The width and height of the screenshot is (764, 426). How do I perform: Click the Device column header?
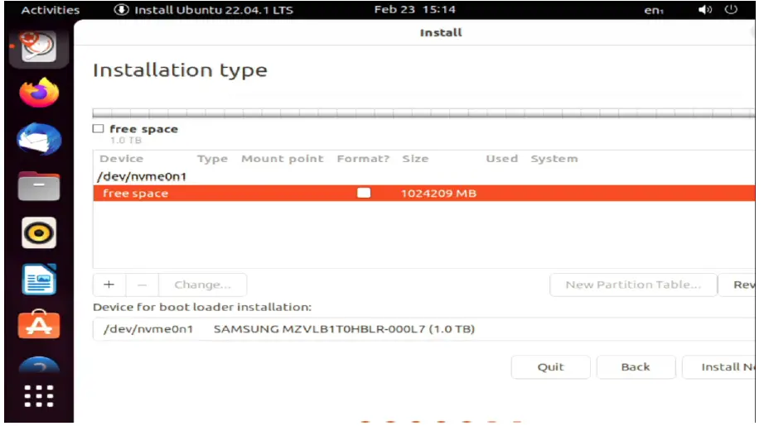coord(121,159)
